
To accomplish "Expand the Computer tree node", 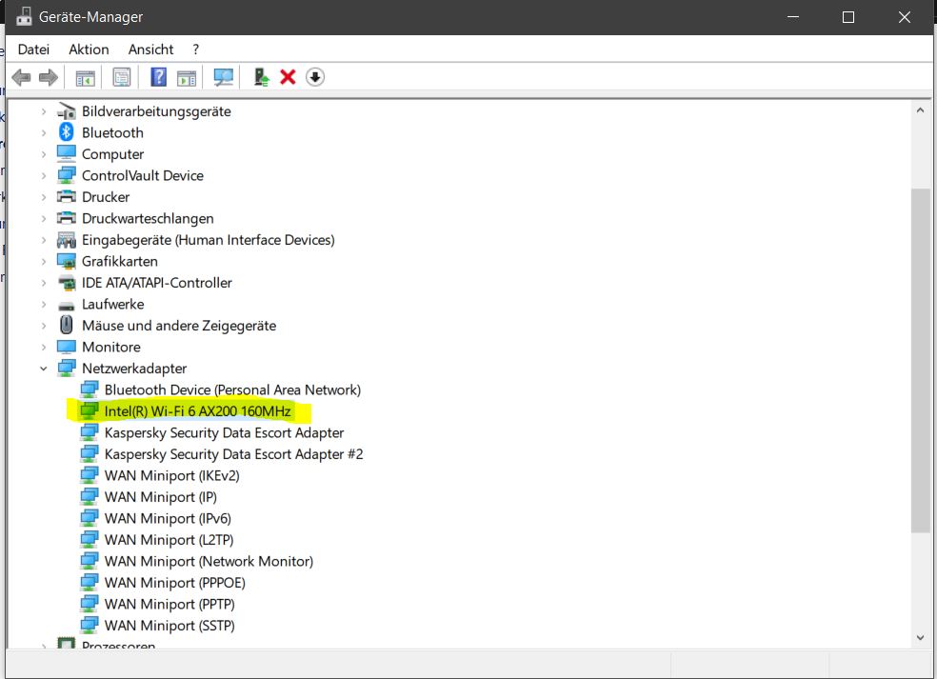I will [x=44, y=154].
